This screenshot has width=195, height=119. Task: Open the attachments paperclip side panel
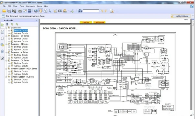coord(2,51)
